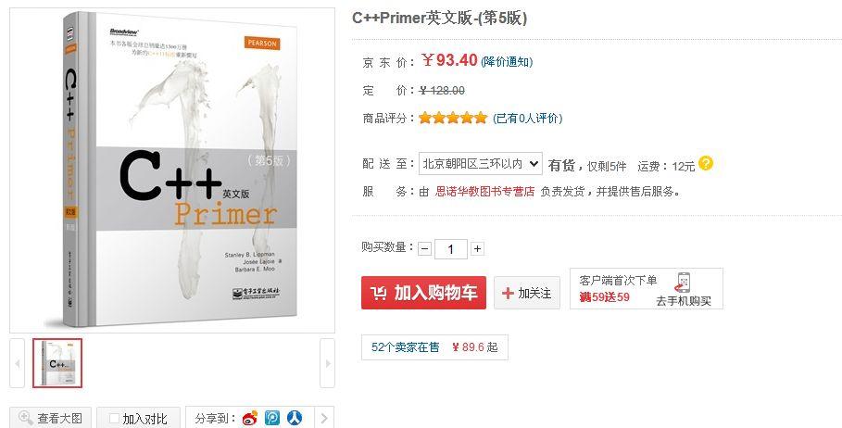Viewport: 842px width, 428px height.
Task: Click the five-star rating icons
Action: (x=453, y=118)
